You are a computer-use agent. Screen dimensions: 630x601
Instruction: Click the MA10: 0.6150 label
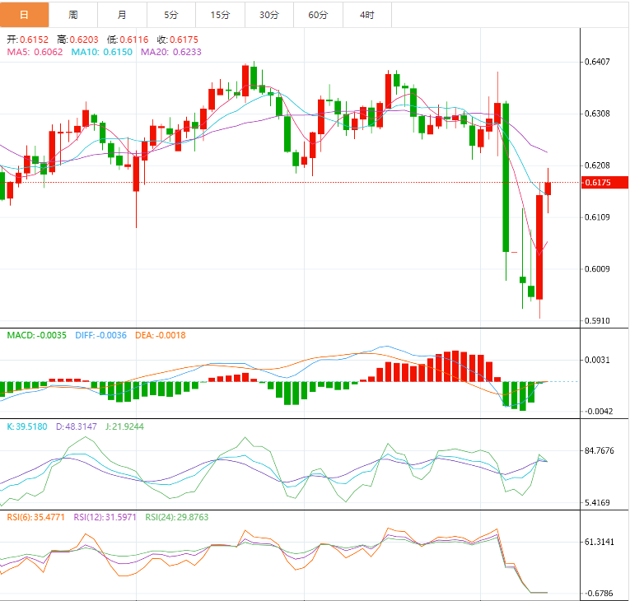pyautogui.click(x=101, y=52)
